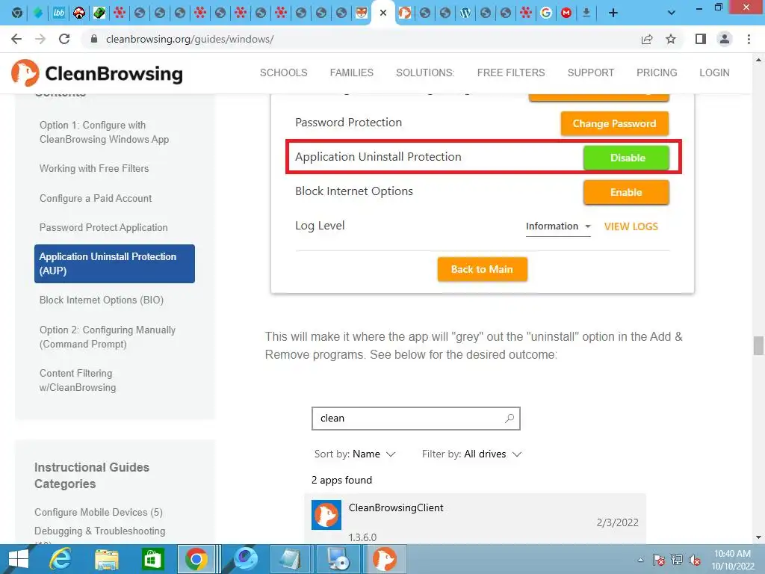Open the tab search dropdown arrow
The height and width of the screenshot is (574, 765).
tap(672, 13)
